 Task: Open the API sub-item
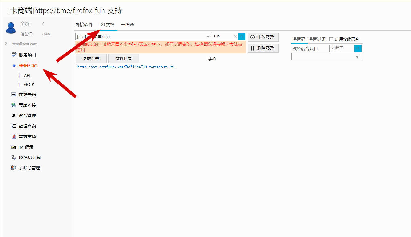[27, 75]
